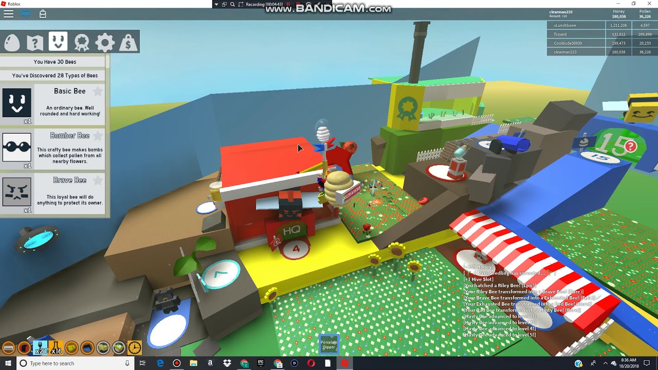The width and height of the screenshot is (658, 370).
Task: Select the Bees face tab
Action: [58, 42]
